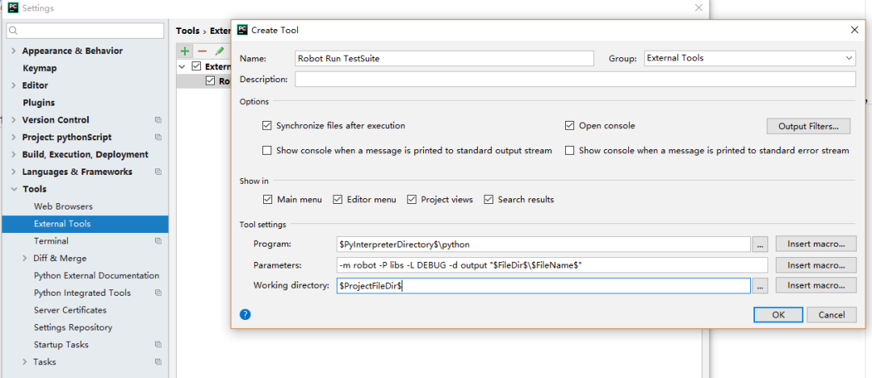Open the Keymap settings page
Screen dimensions: 872x378
pos(40,69)
